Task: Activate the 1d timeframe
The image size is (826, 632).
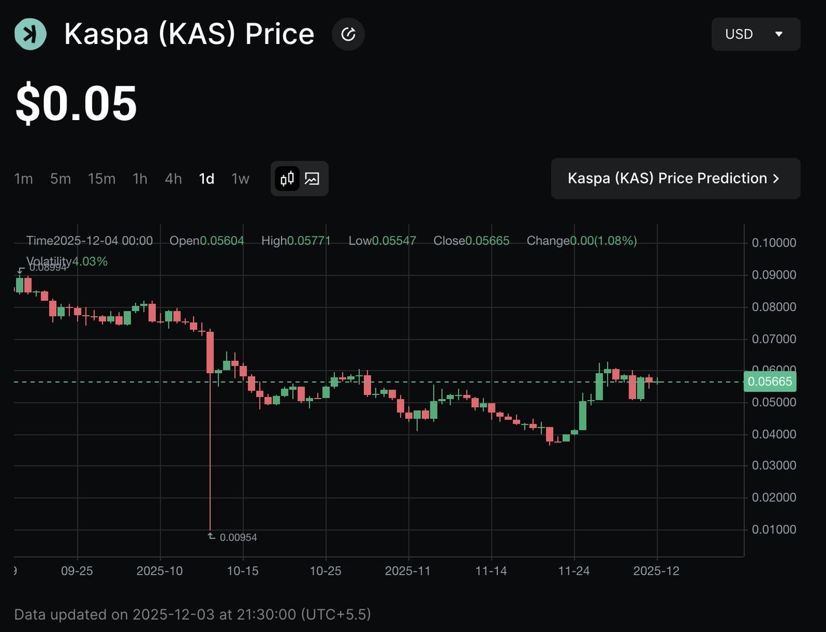Action: pos(206,179)
